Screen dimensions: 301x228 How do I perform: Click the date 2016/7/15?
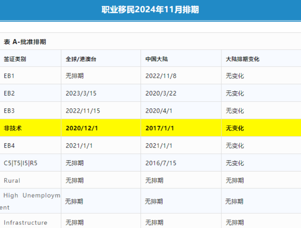[161, 163]
